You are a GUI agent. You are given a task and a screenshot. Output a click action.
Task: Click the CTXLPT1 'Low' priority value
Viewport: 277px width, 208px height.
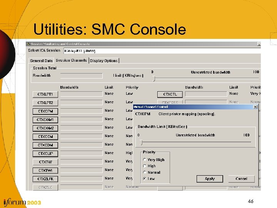129,94
